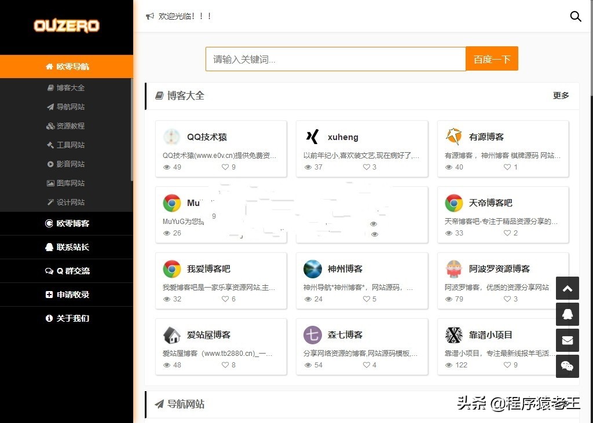Like the QQ技术猿 card heart icon
Viewport: 593px width, 423px height.
pyautogui.click(x=225, y=167)
